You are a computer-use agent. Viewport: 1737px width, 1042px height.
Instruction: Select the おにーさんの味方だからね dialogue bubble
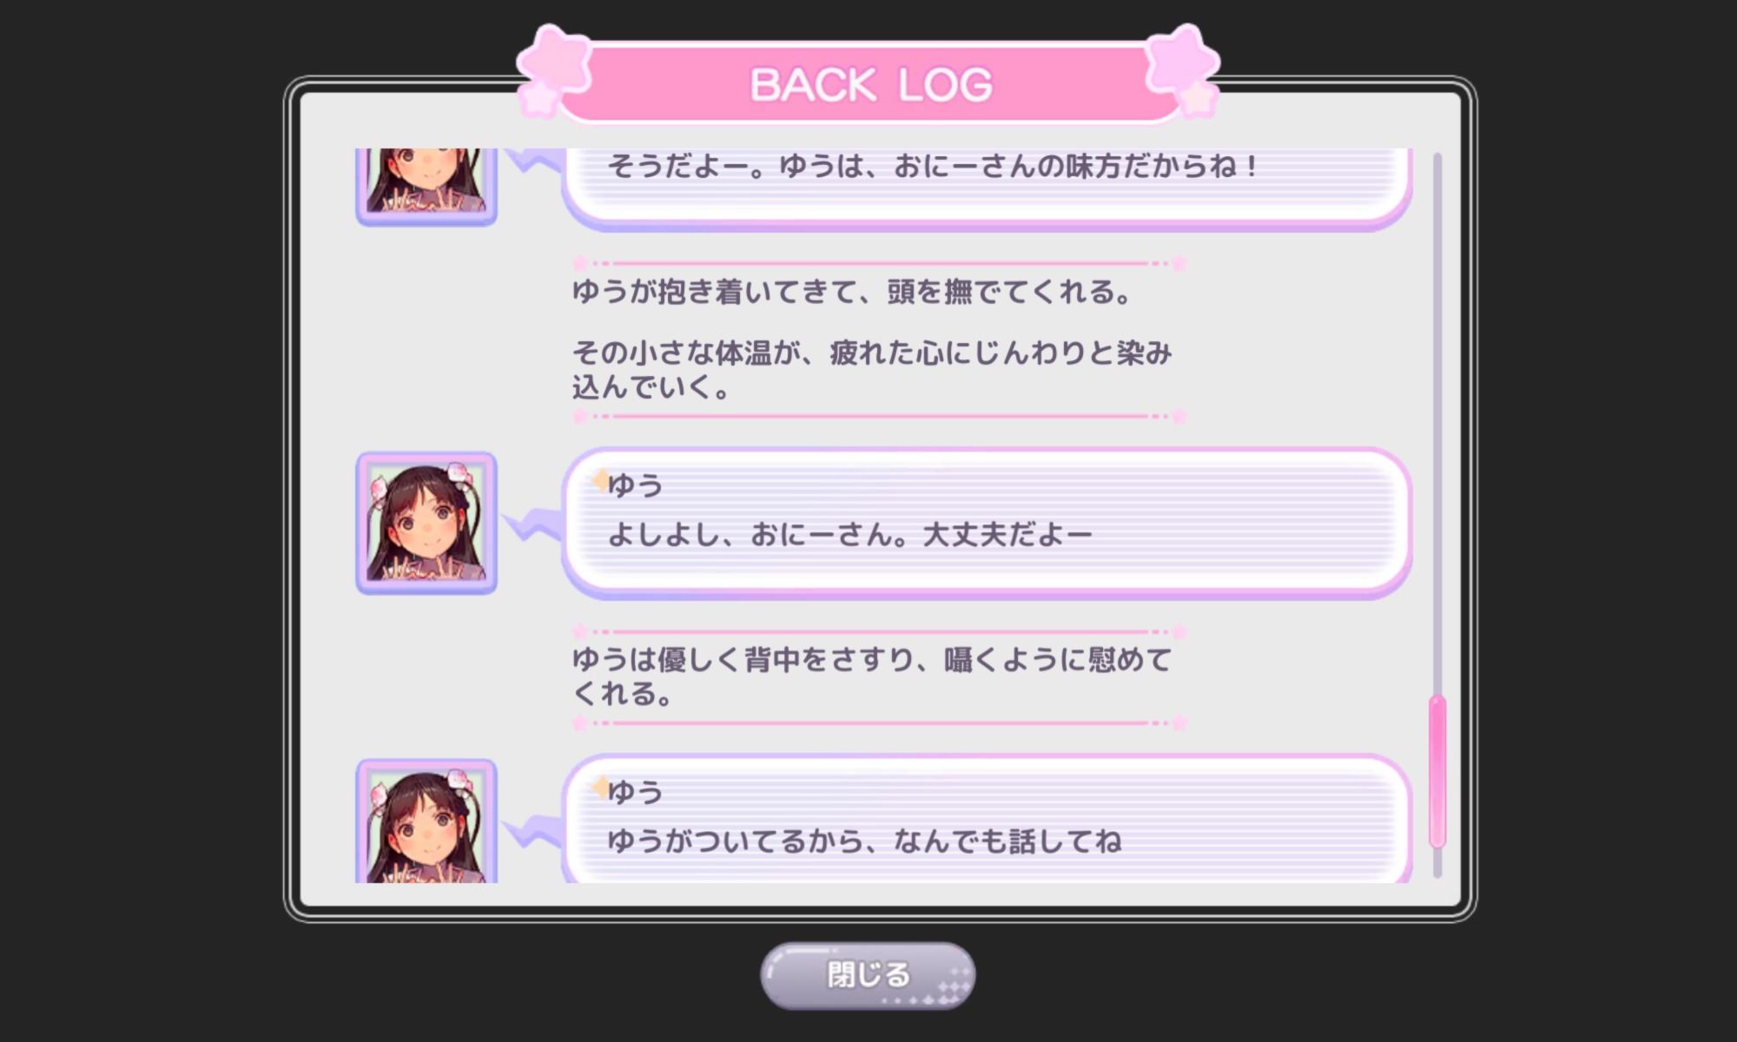(x=987, y=188)
